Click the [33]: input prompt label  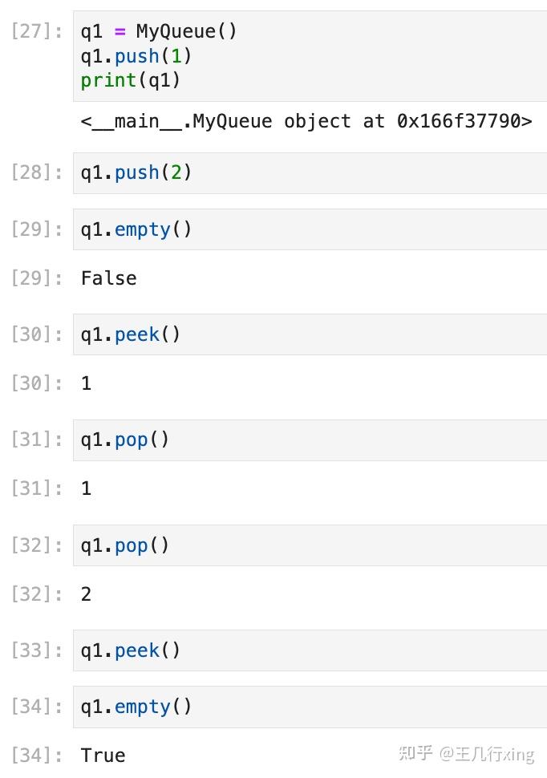coord(37,650)
